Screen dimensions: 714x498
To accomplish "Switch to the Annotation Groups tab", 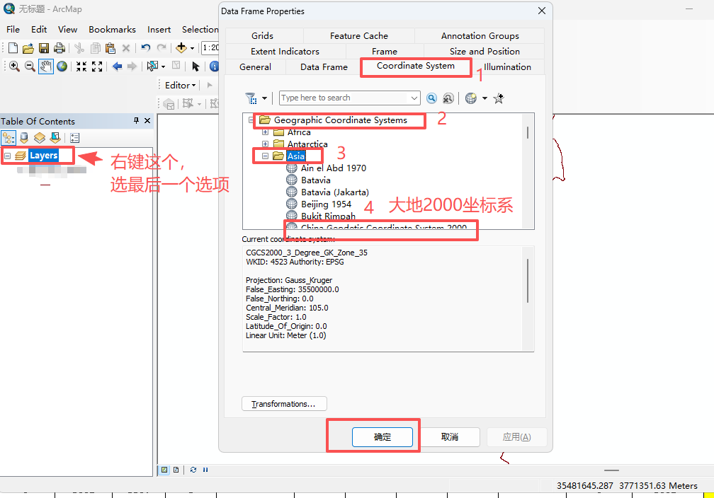I will click(480, 36).
